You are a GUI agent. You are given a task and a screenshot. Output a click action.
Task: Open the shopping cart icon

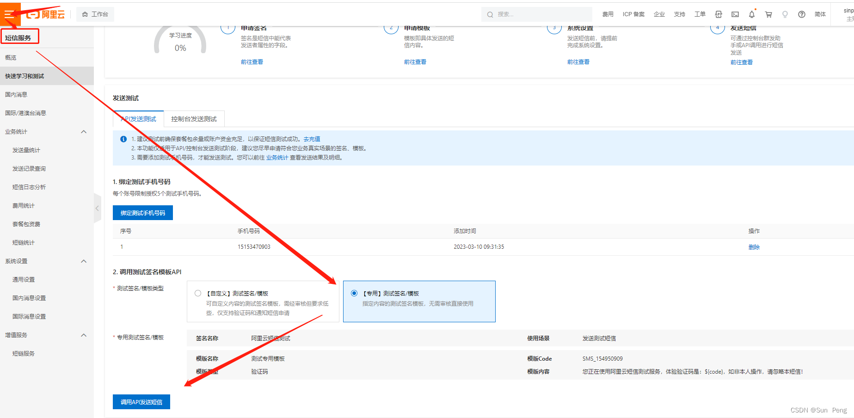point(768,14)
